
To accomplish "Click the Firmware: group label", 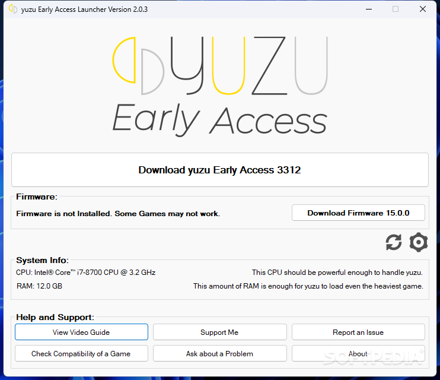I will pos(37,197).
